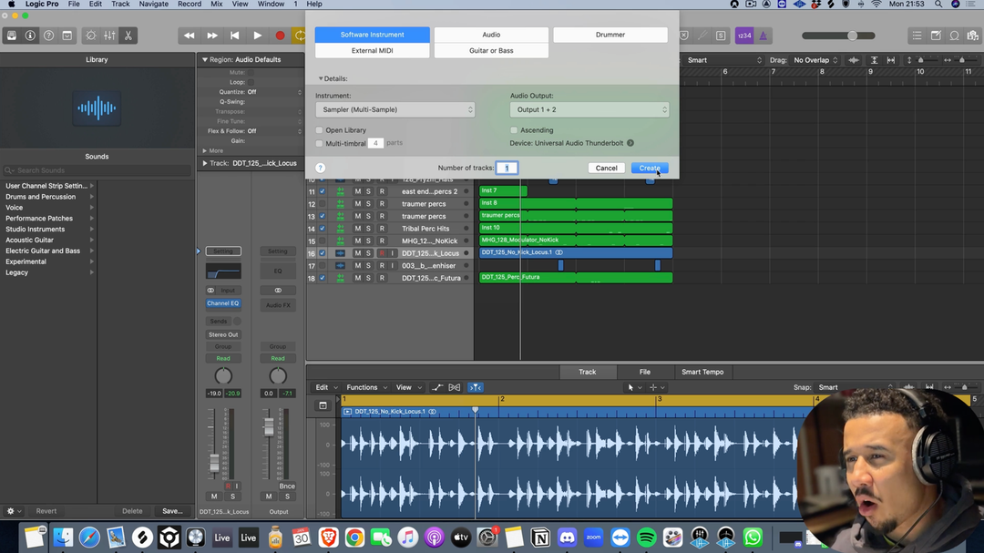The height and width of the screenshot is (553, 984).
Task: Open the Audio Output dropdown
Action: click(x=589, y=109)
